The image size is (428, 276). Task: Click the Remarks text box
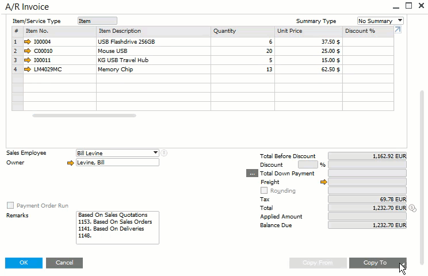click(x=117, y=228)
